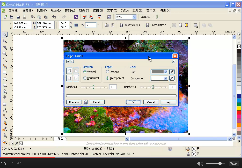Image resolution: width=242 pixels, height=168 pixels.
Task: Select the Color Eyedropper tool in toolbox
Action: coord(5,129)
